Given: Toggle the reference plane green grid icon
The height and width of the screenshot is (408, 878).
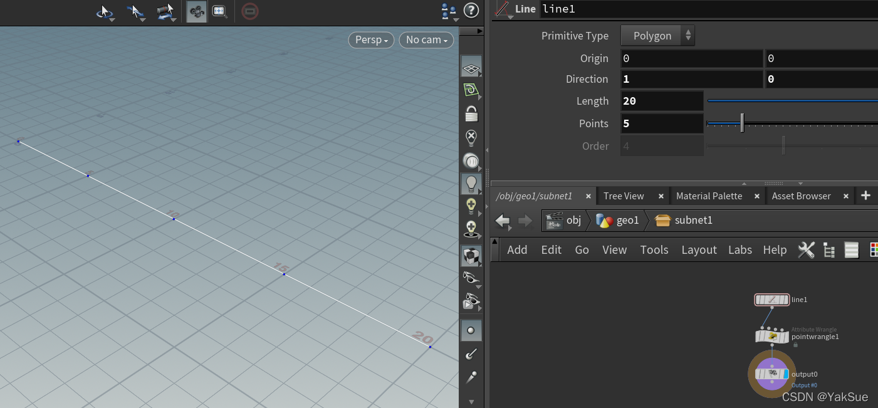Looking at the screenshot, I should point(471,90).
